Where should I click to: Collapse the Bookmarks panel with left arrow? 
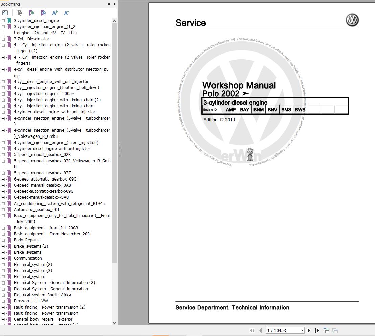pos(114,4)
